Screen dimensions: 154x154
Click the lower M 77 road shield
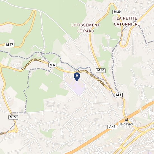coord(13,117)
